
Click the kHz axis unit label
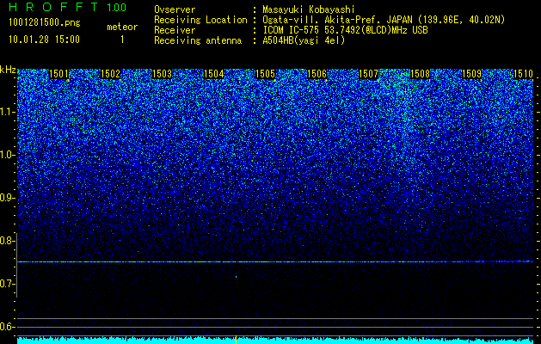pos(8,70)
